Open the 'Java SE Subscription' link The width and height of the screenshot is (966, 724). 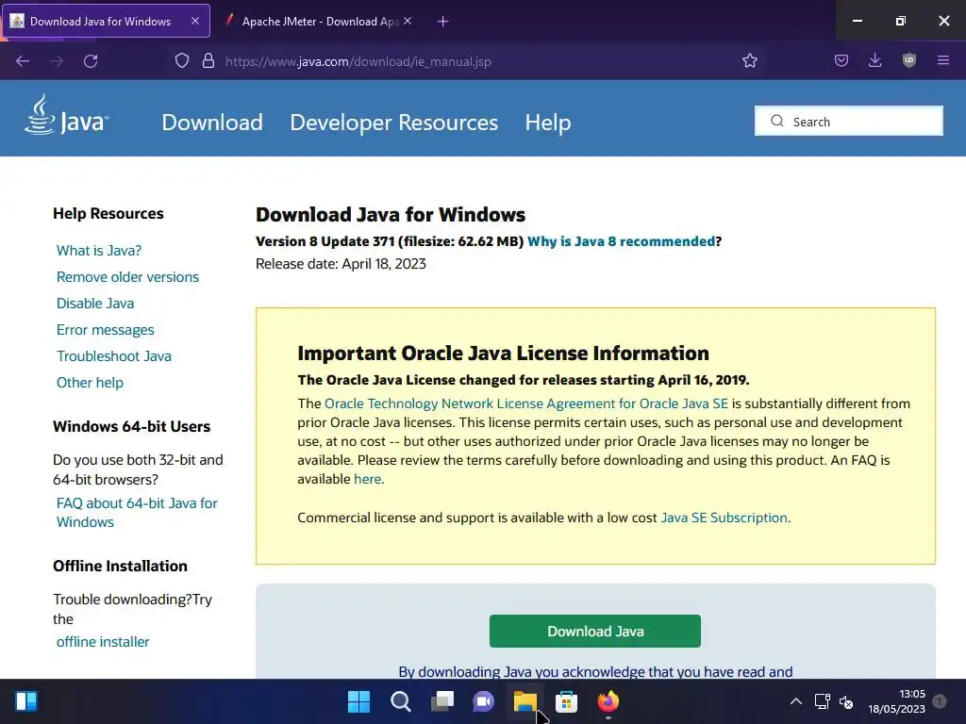724,518
